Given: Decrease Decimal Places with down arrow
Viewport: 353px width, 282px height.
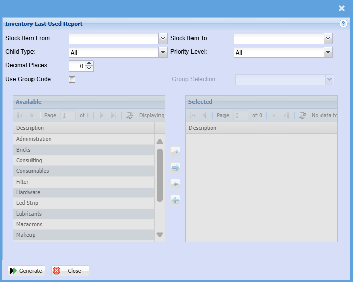Looking at the screenshot, I should (89, 68).
